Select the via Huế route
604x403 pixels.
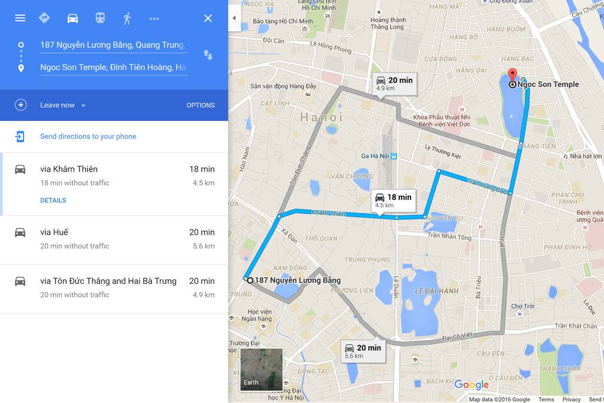(115, 240)
